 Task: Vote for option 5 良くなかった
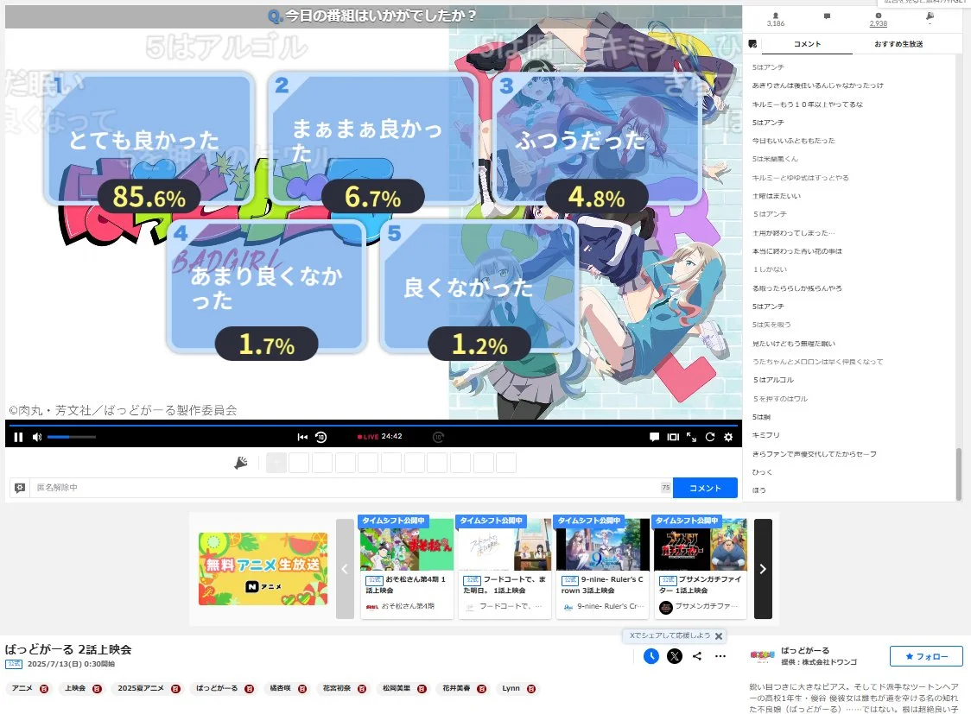479,286
